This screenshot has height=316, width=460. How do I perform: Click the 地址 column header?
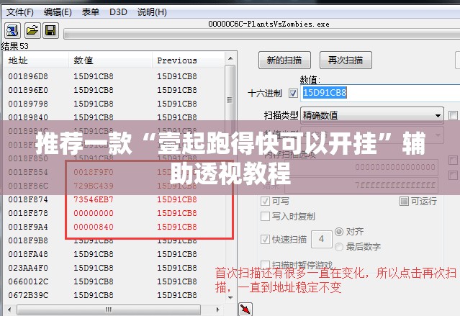[x=36, y=60]
